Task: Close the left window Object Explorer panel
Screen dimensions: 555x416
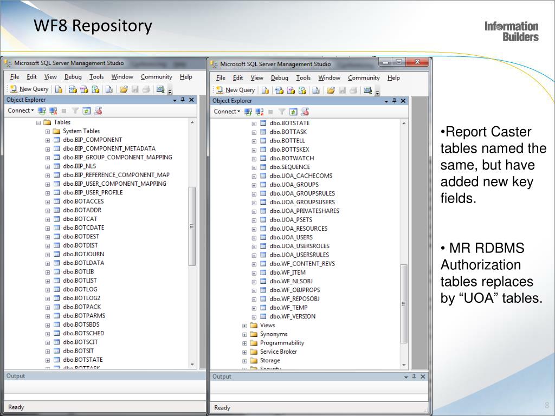Action: point(191,100)
